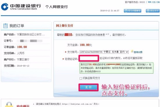Viewport: 160px width, 107px height.
Task: Click the URL https://ibsbjstar.ccb.com.cn/ text
Action: pos(77,104)
